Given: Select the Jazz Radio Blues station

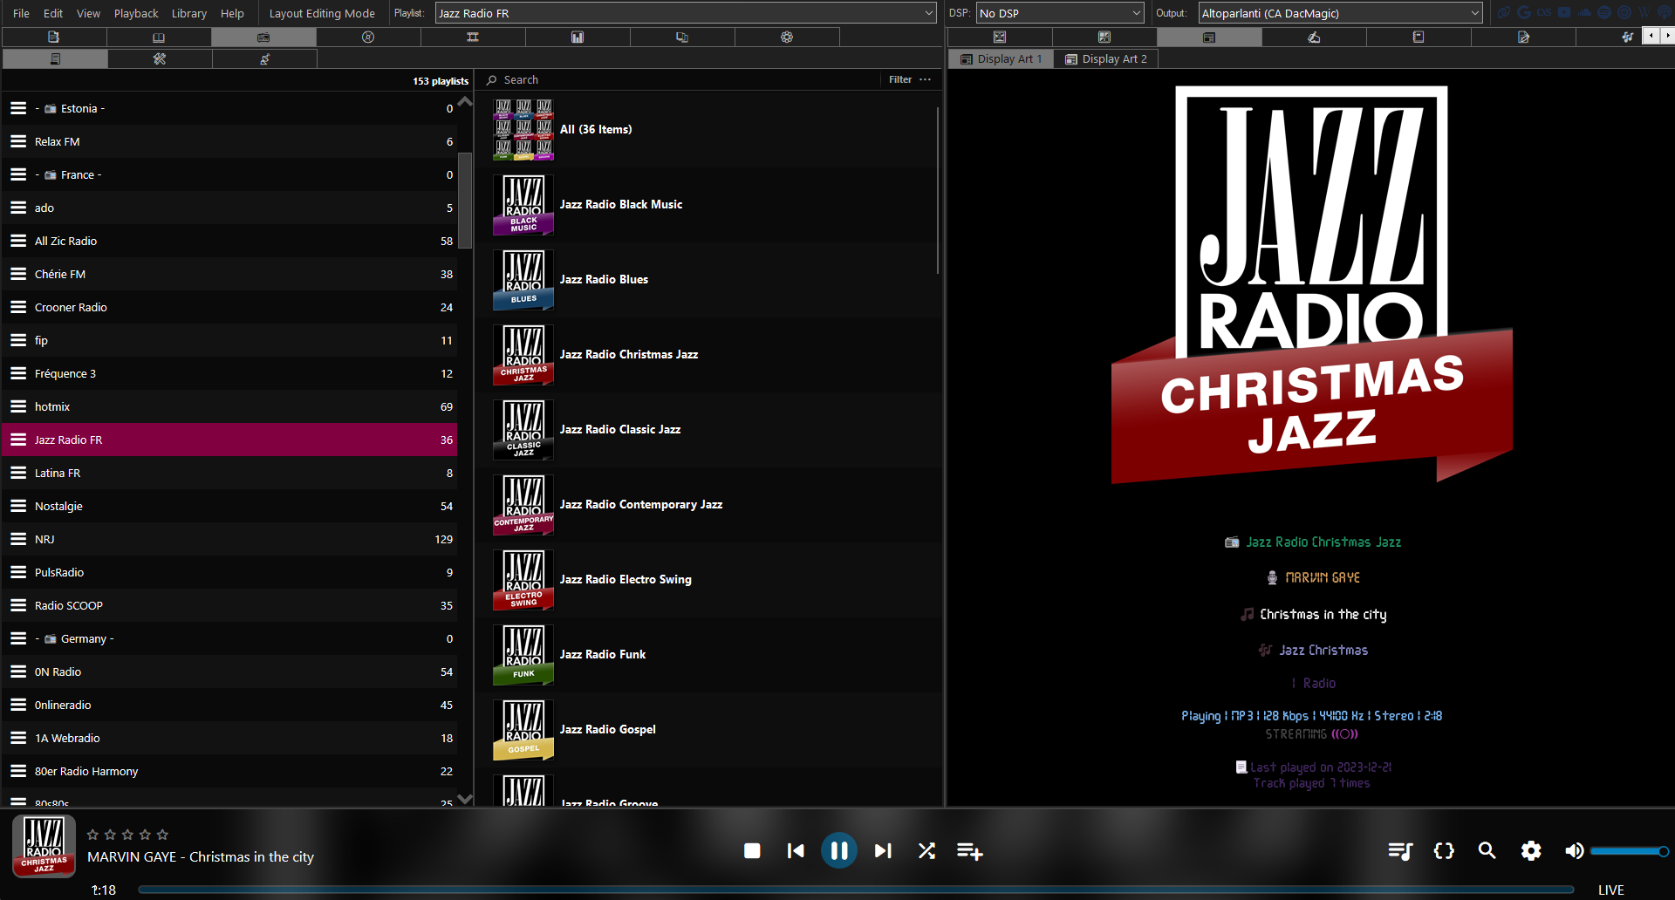Looking at the screenshot, I should click(x=708, y=279).
